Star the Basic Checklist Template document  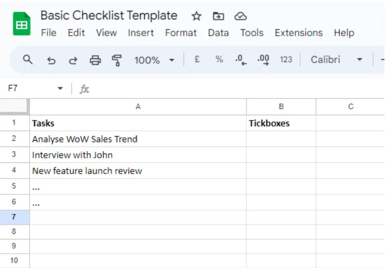(x=196, y=16)
